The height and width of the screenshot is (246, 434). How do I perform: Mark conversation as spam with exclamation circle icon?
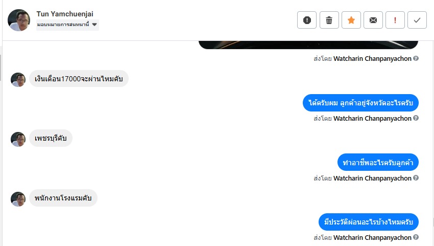[x=307, y=20]
